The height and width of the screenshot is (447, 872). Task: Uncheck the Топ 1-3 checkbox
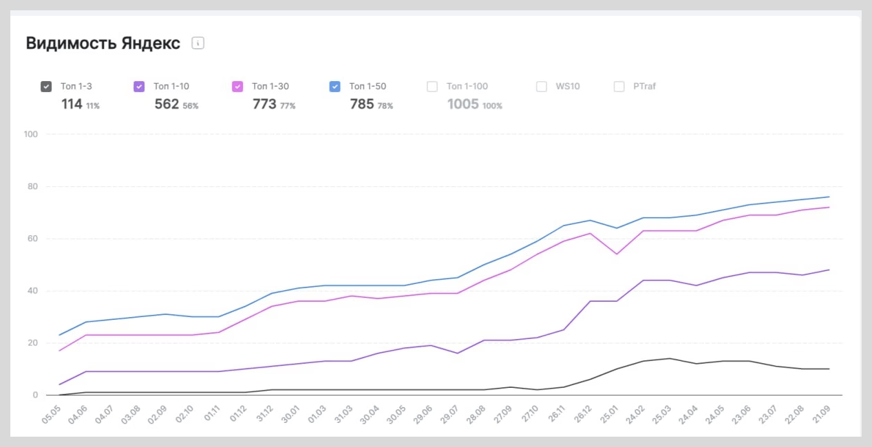tap(46, 87)
